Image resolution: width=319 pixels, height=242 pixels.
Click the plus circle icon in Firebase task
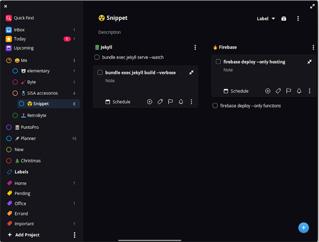click(x=268, y=91)
